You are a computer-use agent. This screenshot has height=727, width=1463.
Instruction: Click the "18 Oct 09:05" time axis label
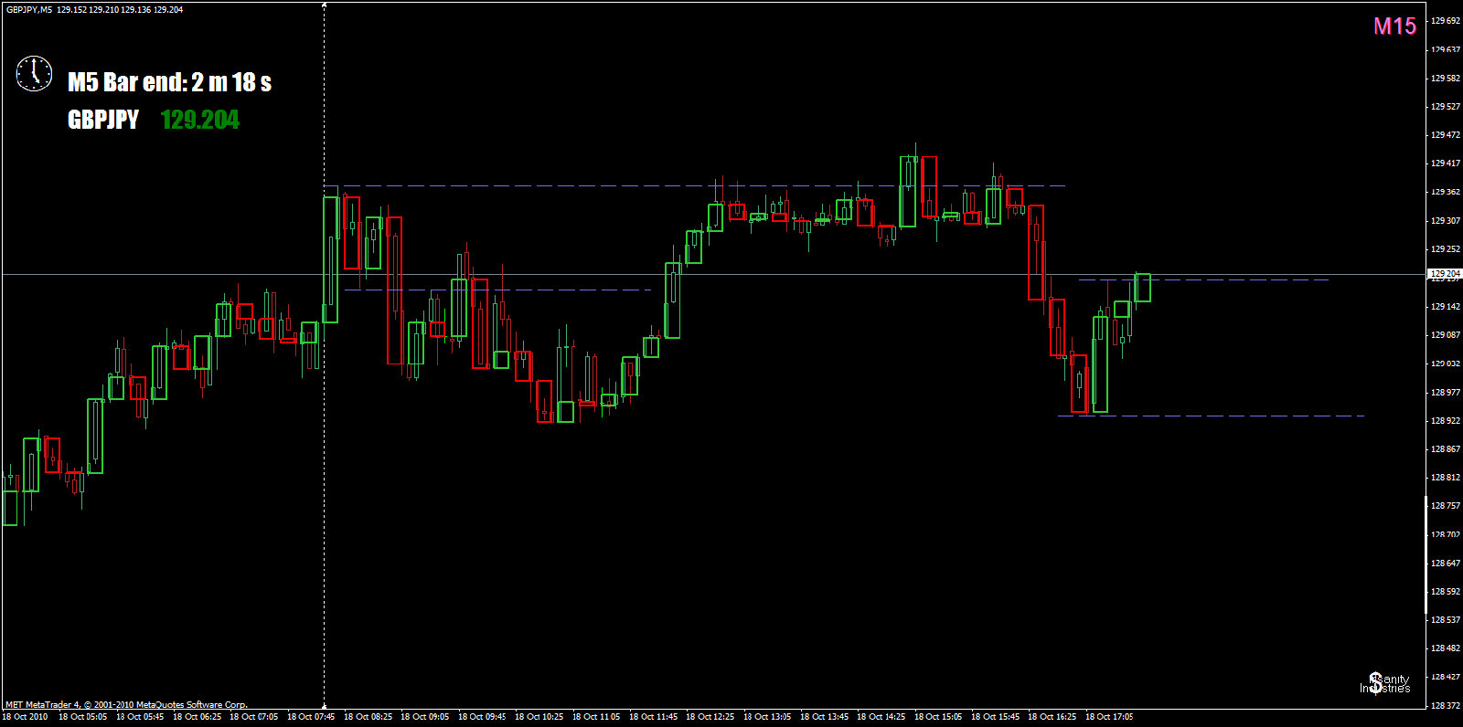pyautogui.click(x=424, y=717)
